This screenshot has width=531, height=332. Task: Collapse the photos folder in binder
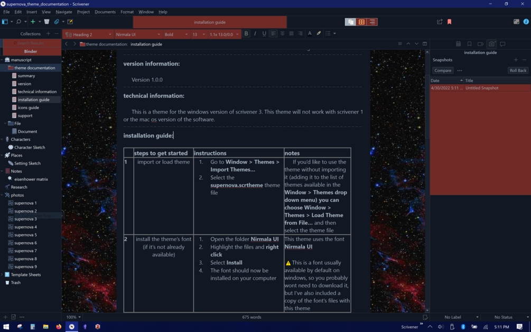click(2, 195)
